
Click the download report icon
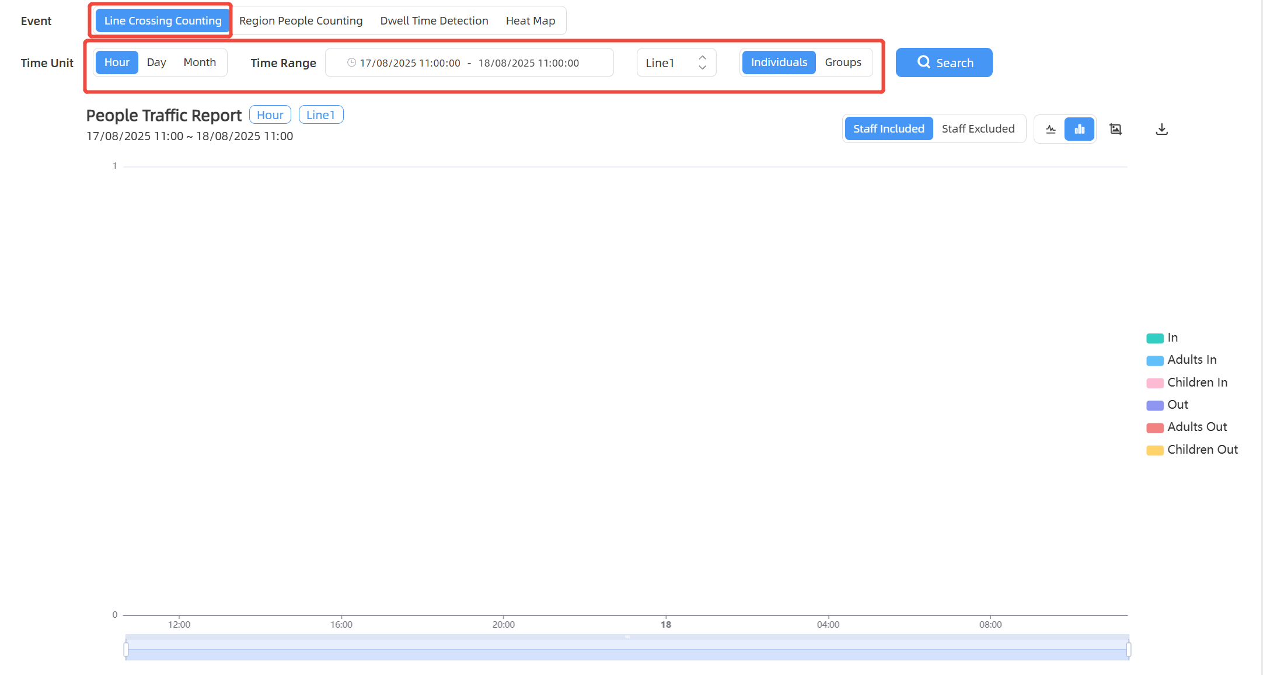(1161, 129)
